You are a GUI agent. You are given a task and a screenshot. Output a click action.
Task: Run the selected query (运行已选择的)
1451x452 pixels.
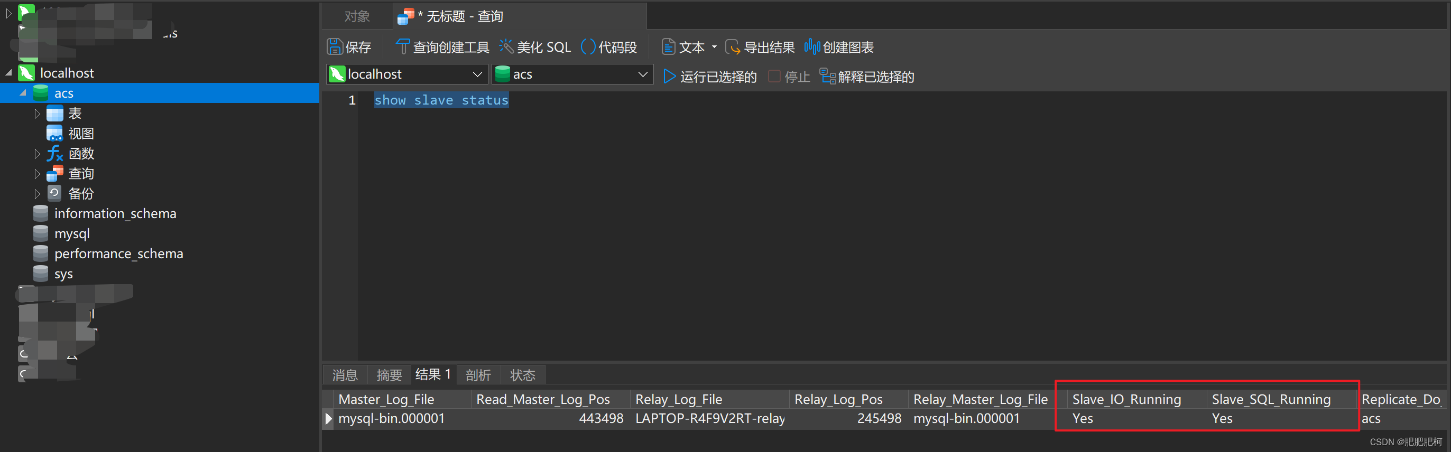point(710,77)
